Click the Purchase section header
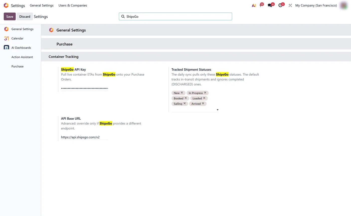 (64, 44)
